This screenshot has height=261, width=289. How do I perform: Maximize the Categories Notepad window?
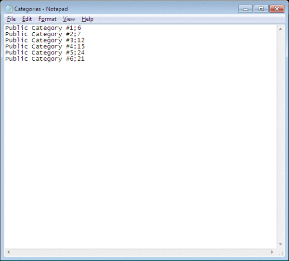pyautogui.click(x=261, y=9)
